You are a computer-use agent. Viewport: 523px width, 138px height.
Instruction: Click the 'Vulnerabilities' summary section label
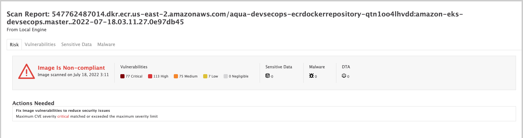[x=134, y=67]
